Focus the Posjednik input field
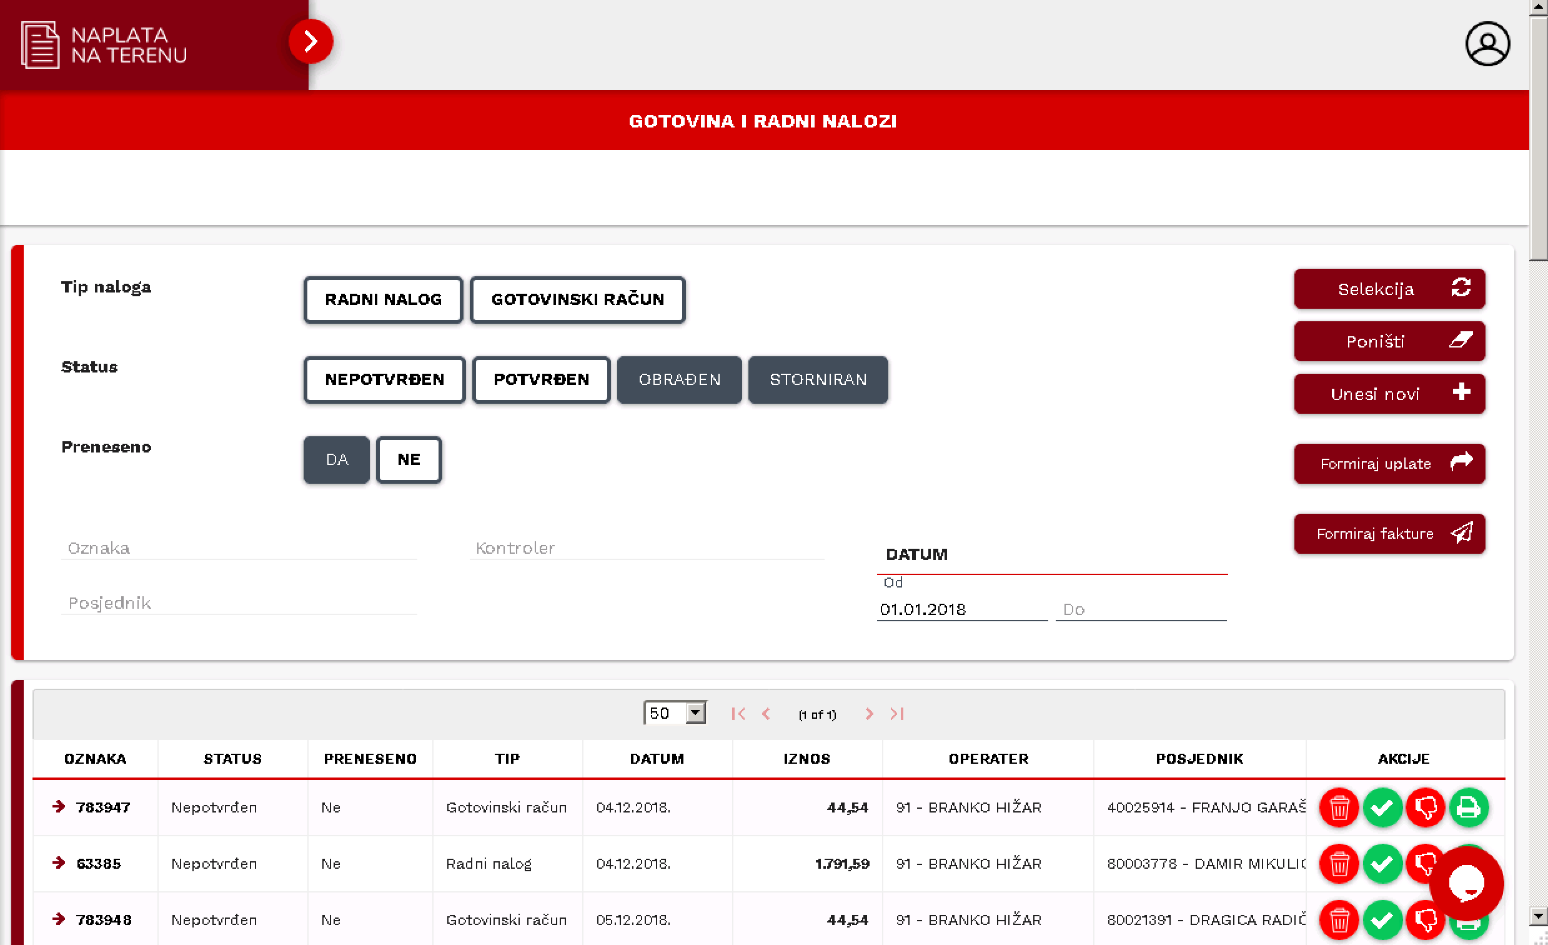Screen dimensions: 1548x945 tap(239, 603)
